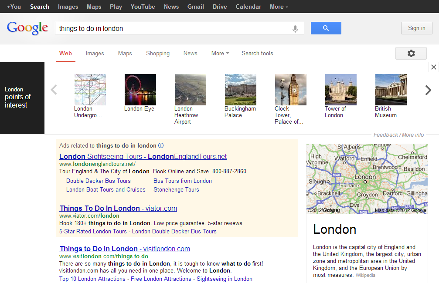Image resolution: width=439 pixels, height=283 pixels.
Task: Open Play from top bar
Action: 116,7
